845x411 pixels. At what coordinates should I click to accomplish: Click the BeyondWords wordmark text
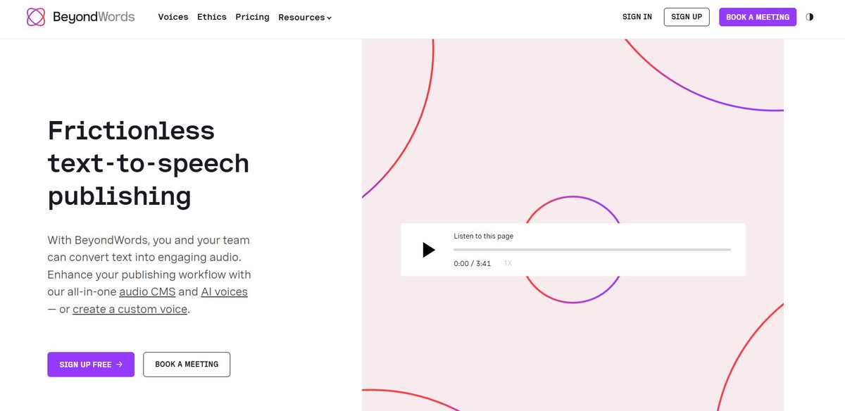94,17
